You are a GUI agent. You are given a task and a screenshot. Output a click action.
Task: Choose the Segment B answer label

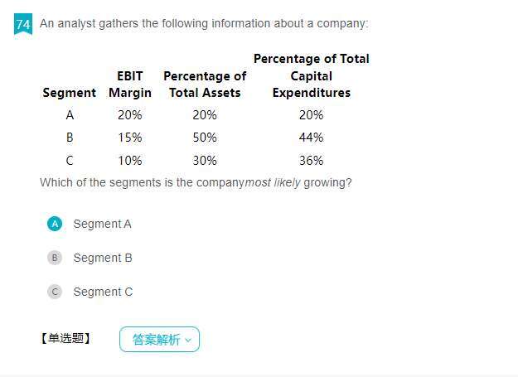click(103, 258)
